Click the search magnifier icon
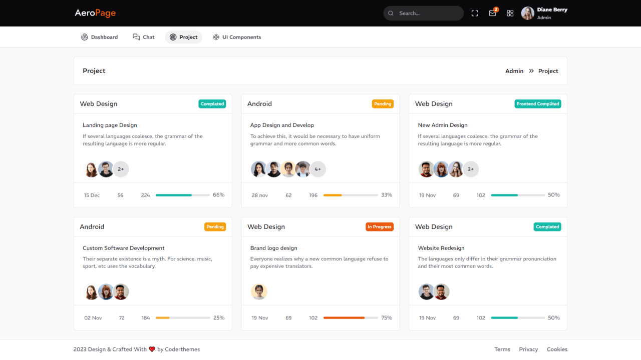 pyautogui.click(x=391, y=13)
